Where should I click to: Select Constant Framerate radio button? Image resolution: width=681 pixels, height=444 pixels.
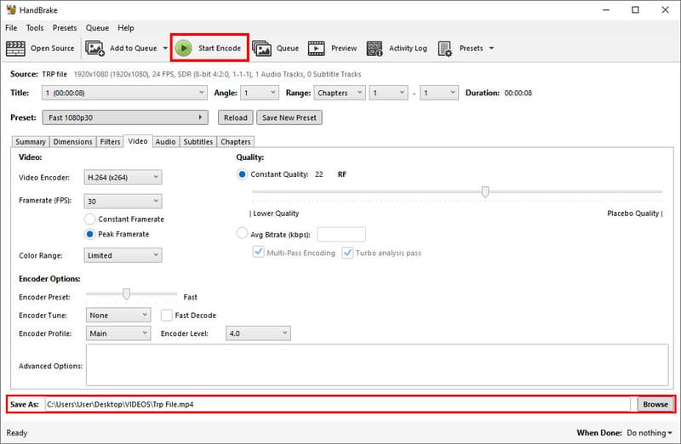(x=90, y=219)
